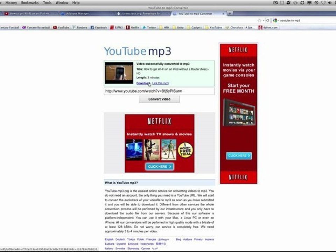
Task: Open the Tools menu
Action: pyautogui.click(x=47, y=2)
